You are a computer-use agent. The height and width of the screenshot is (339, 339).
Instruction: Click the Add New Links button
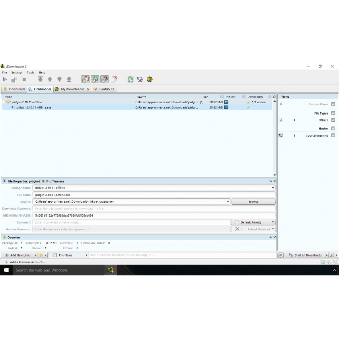pyautogui.click(x=18, y=255)
